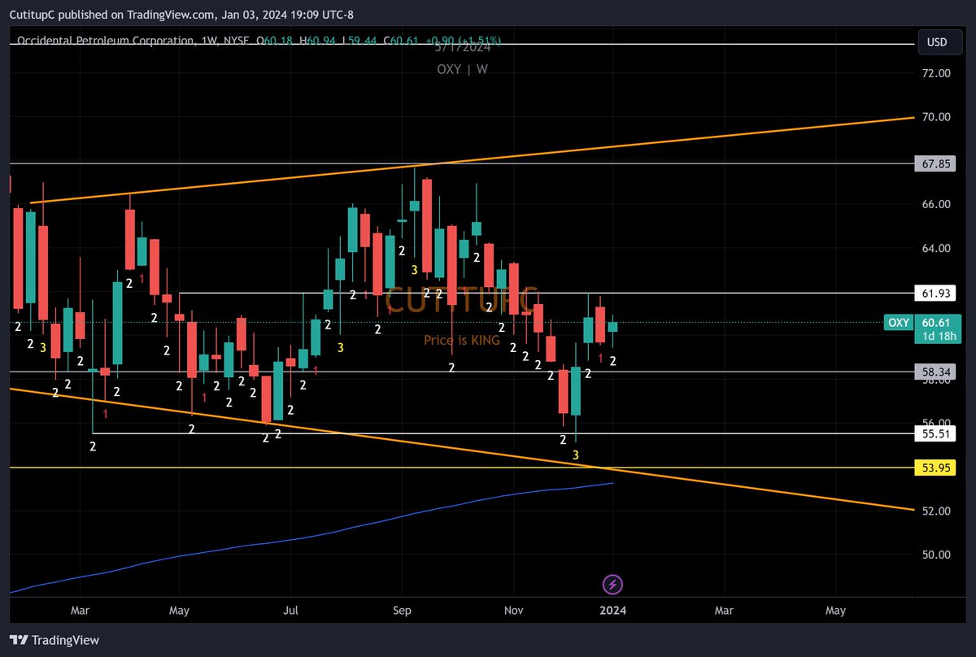
Task: Select the 61.93 horizontal level label
Action: [x=934, y=294]
